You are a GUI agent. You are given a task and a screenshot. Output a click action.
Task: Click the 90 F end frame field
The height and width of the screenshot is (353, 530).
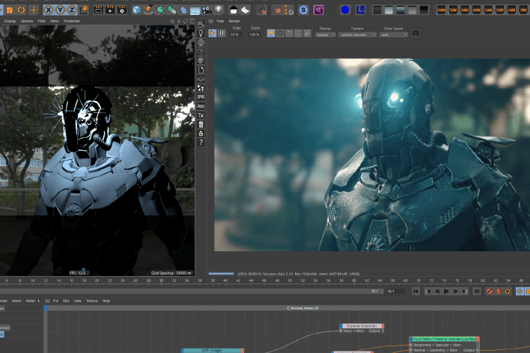tap(397, 291)
